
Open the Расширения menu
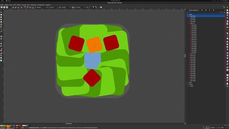coord(41,5)
